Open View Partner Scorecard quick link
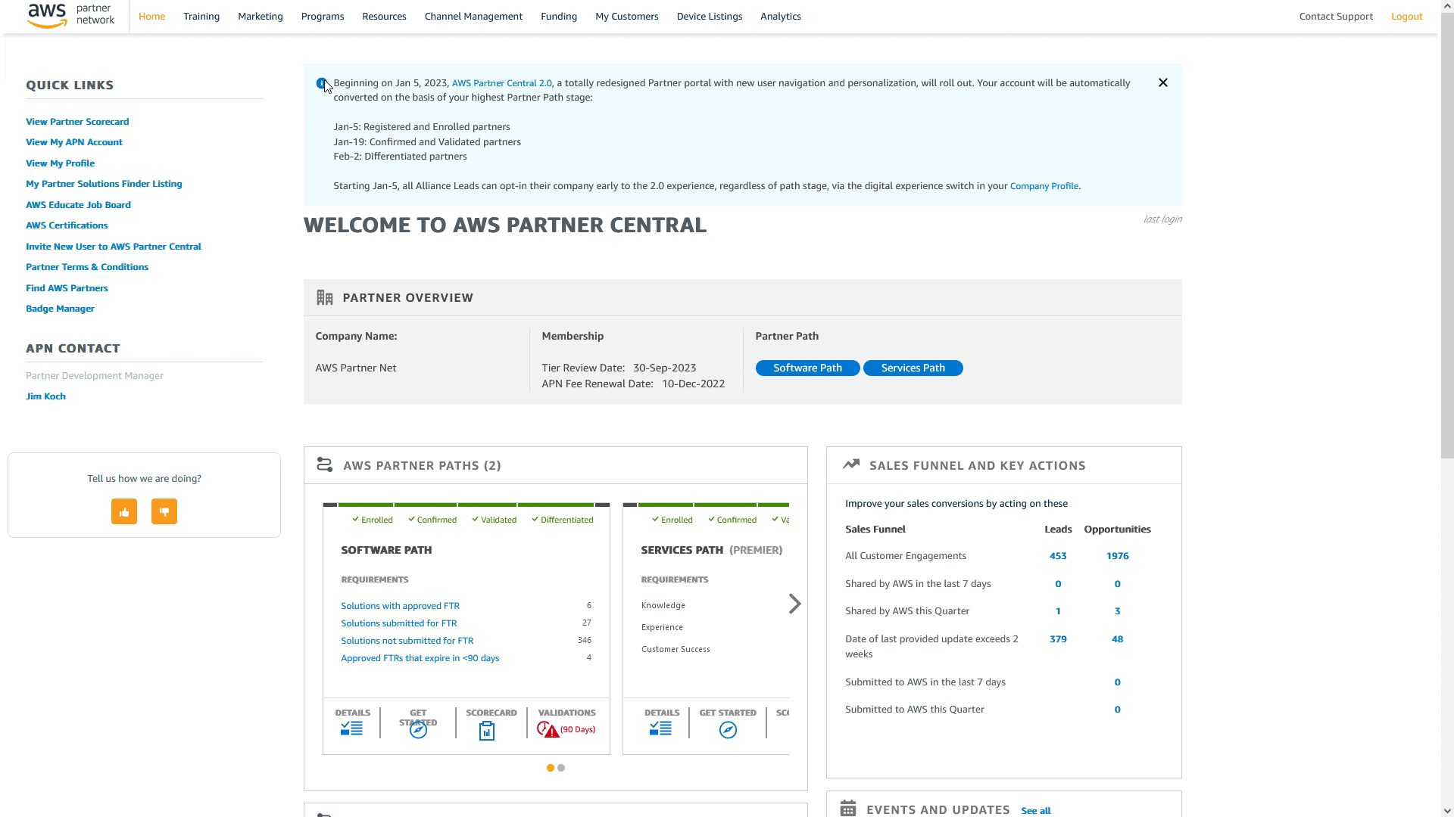The width and height of the screenshot is (1454, 817). [x=77, y=122]
